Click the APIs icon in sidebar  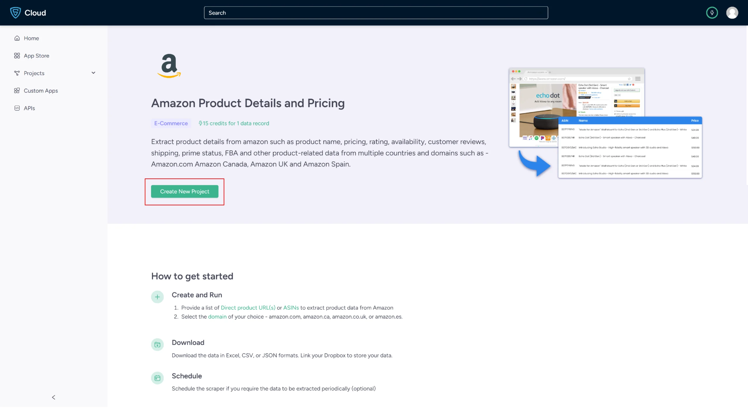(17, 108)
